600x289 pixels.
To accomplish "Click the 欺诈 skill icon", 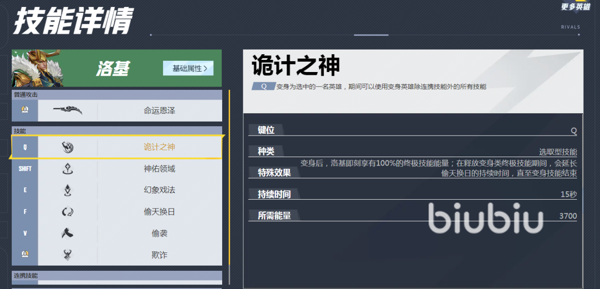I will (x=67, y=255).
